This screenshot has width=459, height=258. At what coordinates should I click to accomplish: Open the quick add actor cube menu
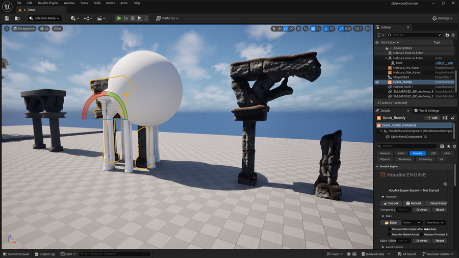(x=74, y=18)
